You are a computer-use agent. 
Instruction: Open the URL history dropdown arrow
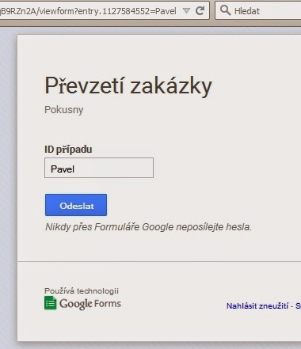point(186,10)
